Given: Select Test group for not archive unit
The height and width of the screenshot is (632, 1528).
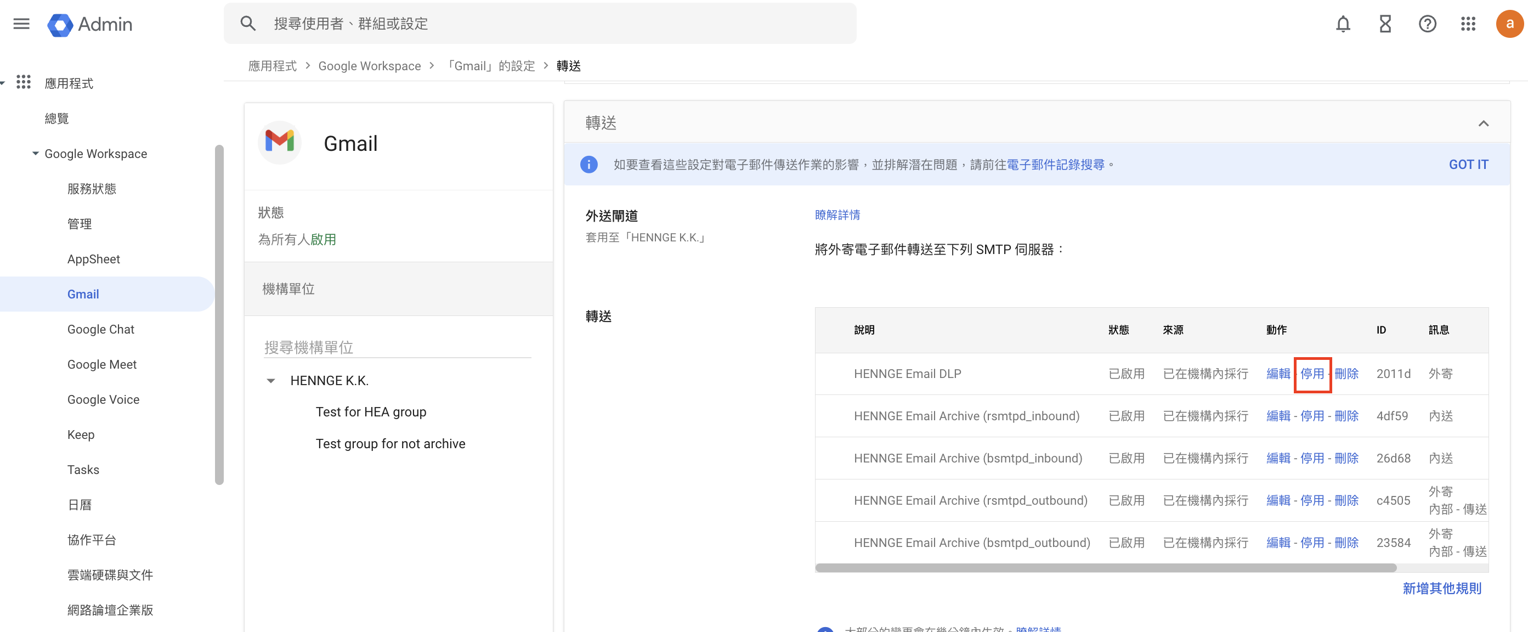Looking at the screenshot, I should [391, 444].
